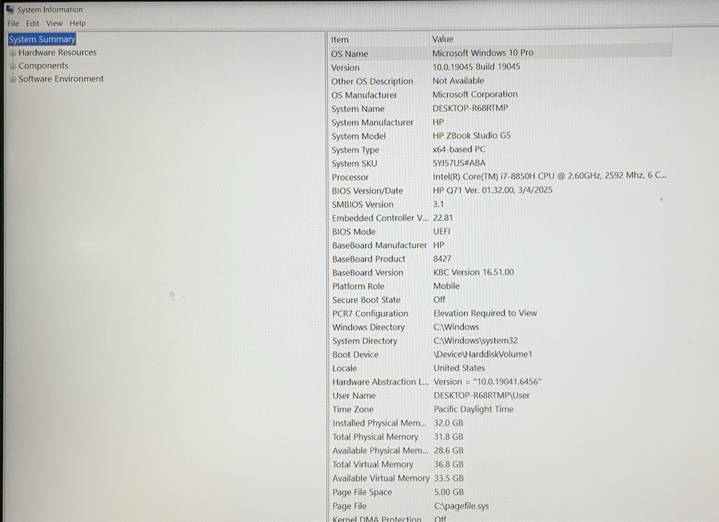Image resolution: width=719 pixels, height=522 pixels.
Task: Click value KBC Version 16.51.00
Action: click(473, 272)
